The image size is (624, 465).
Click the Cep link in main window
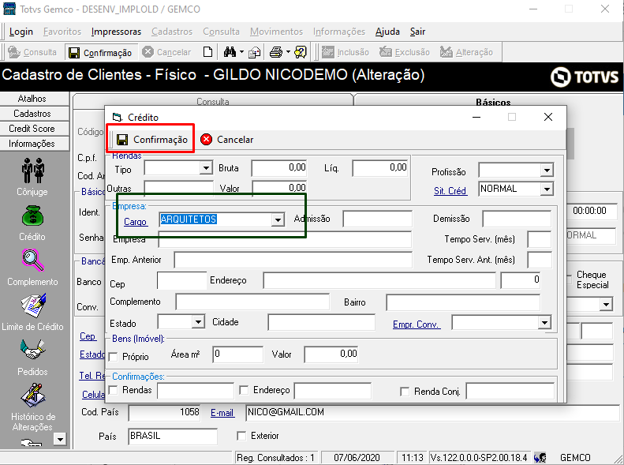click(x=88, y=336)
